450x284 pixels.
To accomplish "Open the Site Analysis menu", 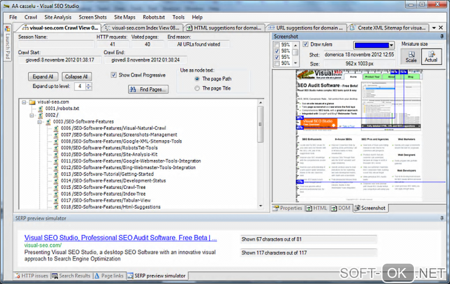I will pyautogui.click(x=58, y=17).
